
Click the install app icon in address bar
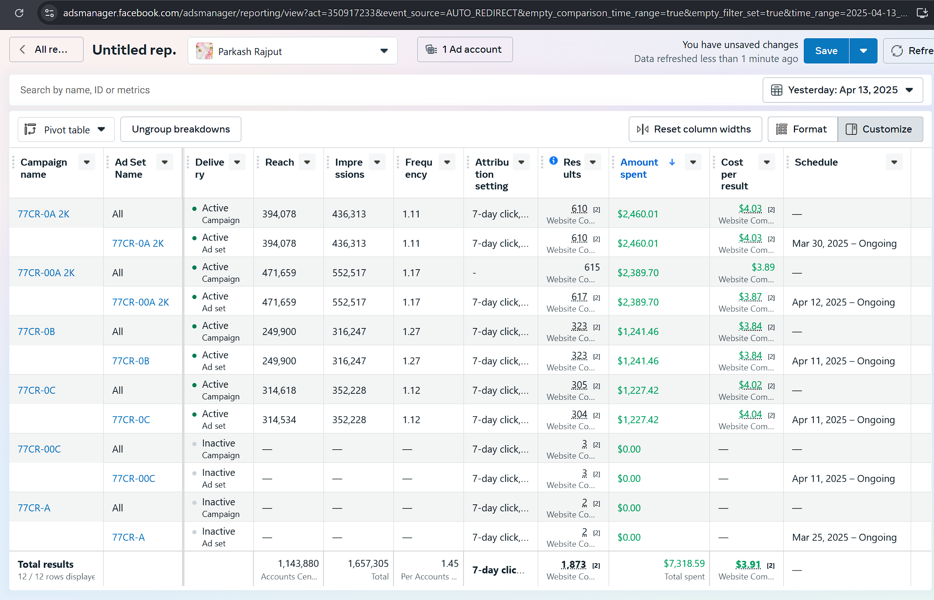click(x=922, y=13)
